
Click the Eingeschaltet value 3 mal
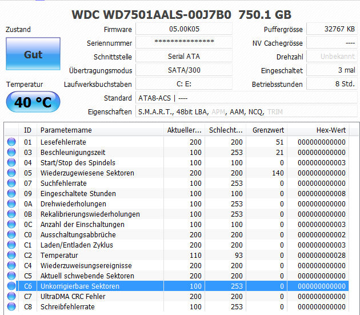coord(332,70)
